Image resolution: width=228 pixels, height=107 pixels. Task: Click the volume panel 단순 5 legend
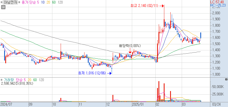coord(21,80)
